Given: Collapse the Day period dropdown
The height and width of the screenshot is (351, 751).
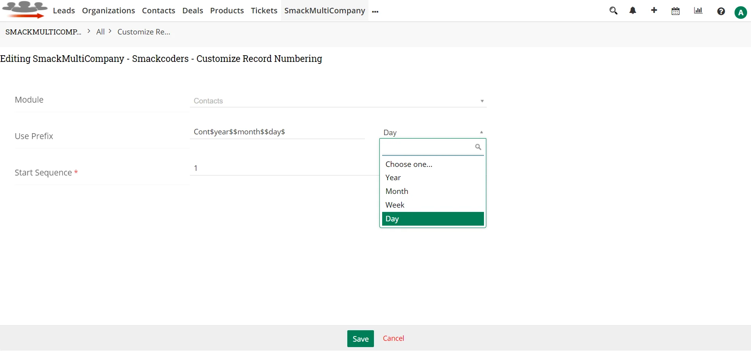Looking at the screenshot, I should point(433,132).
